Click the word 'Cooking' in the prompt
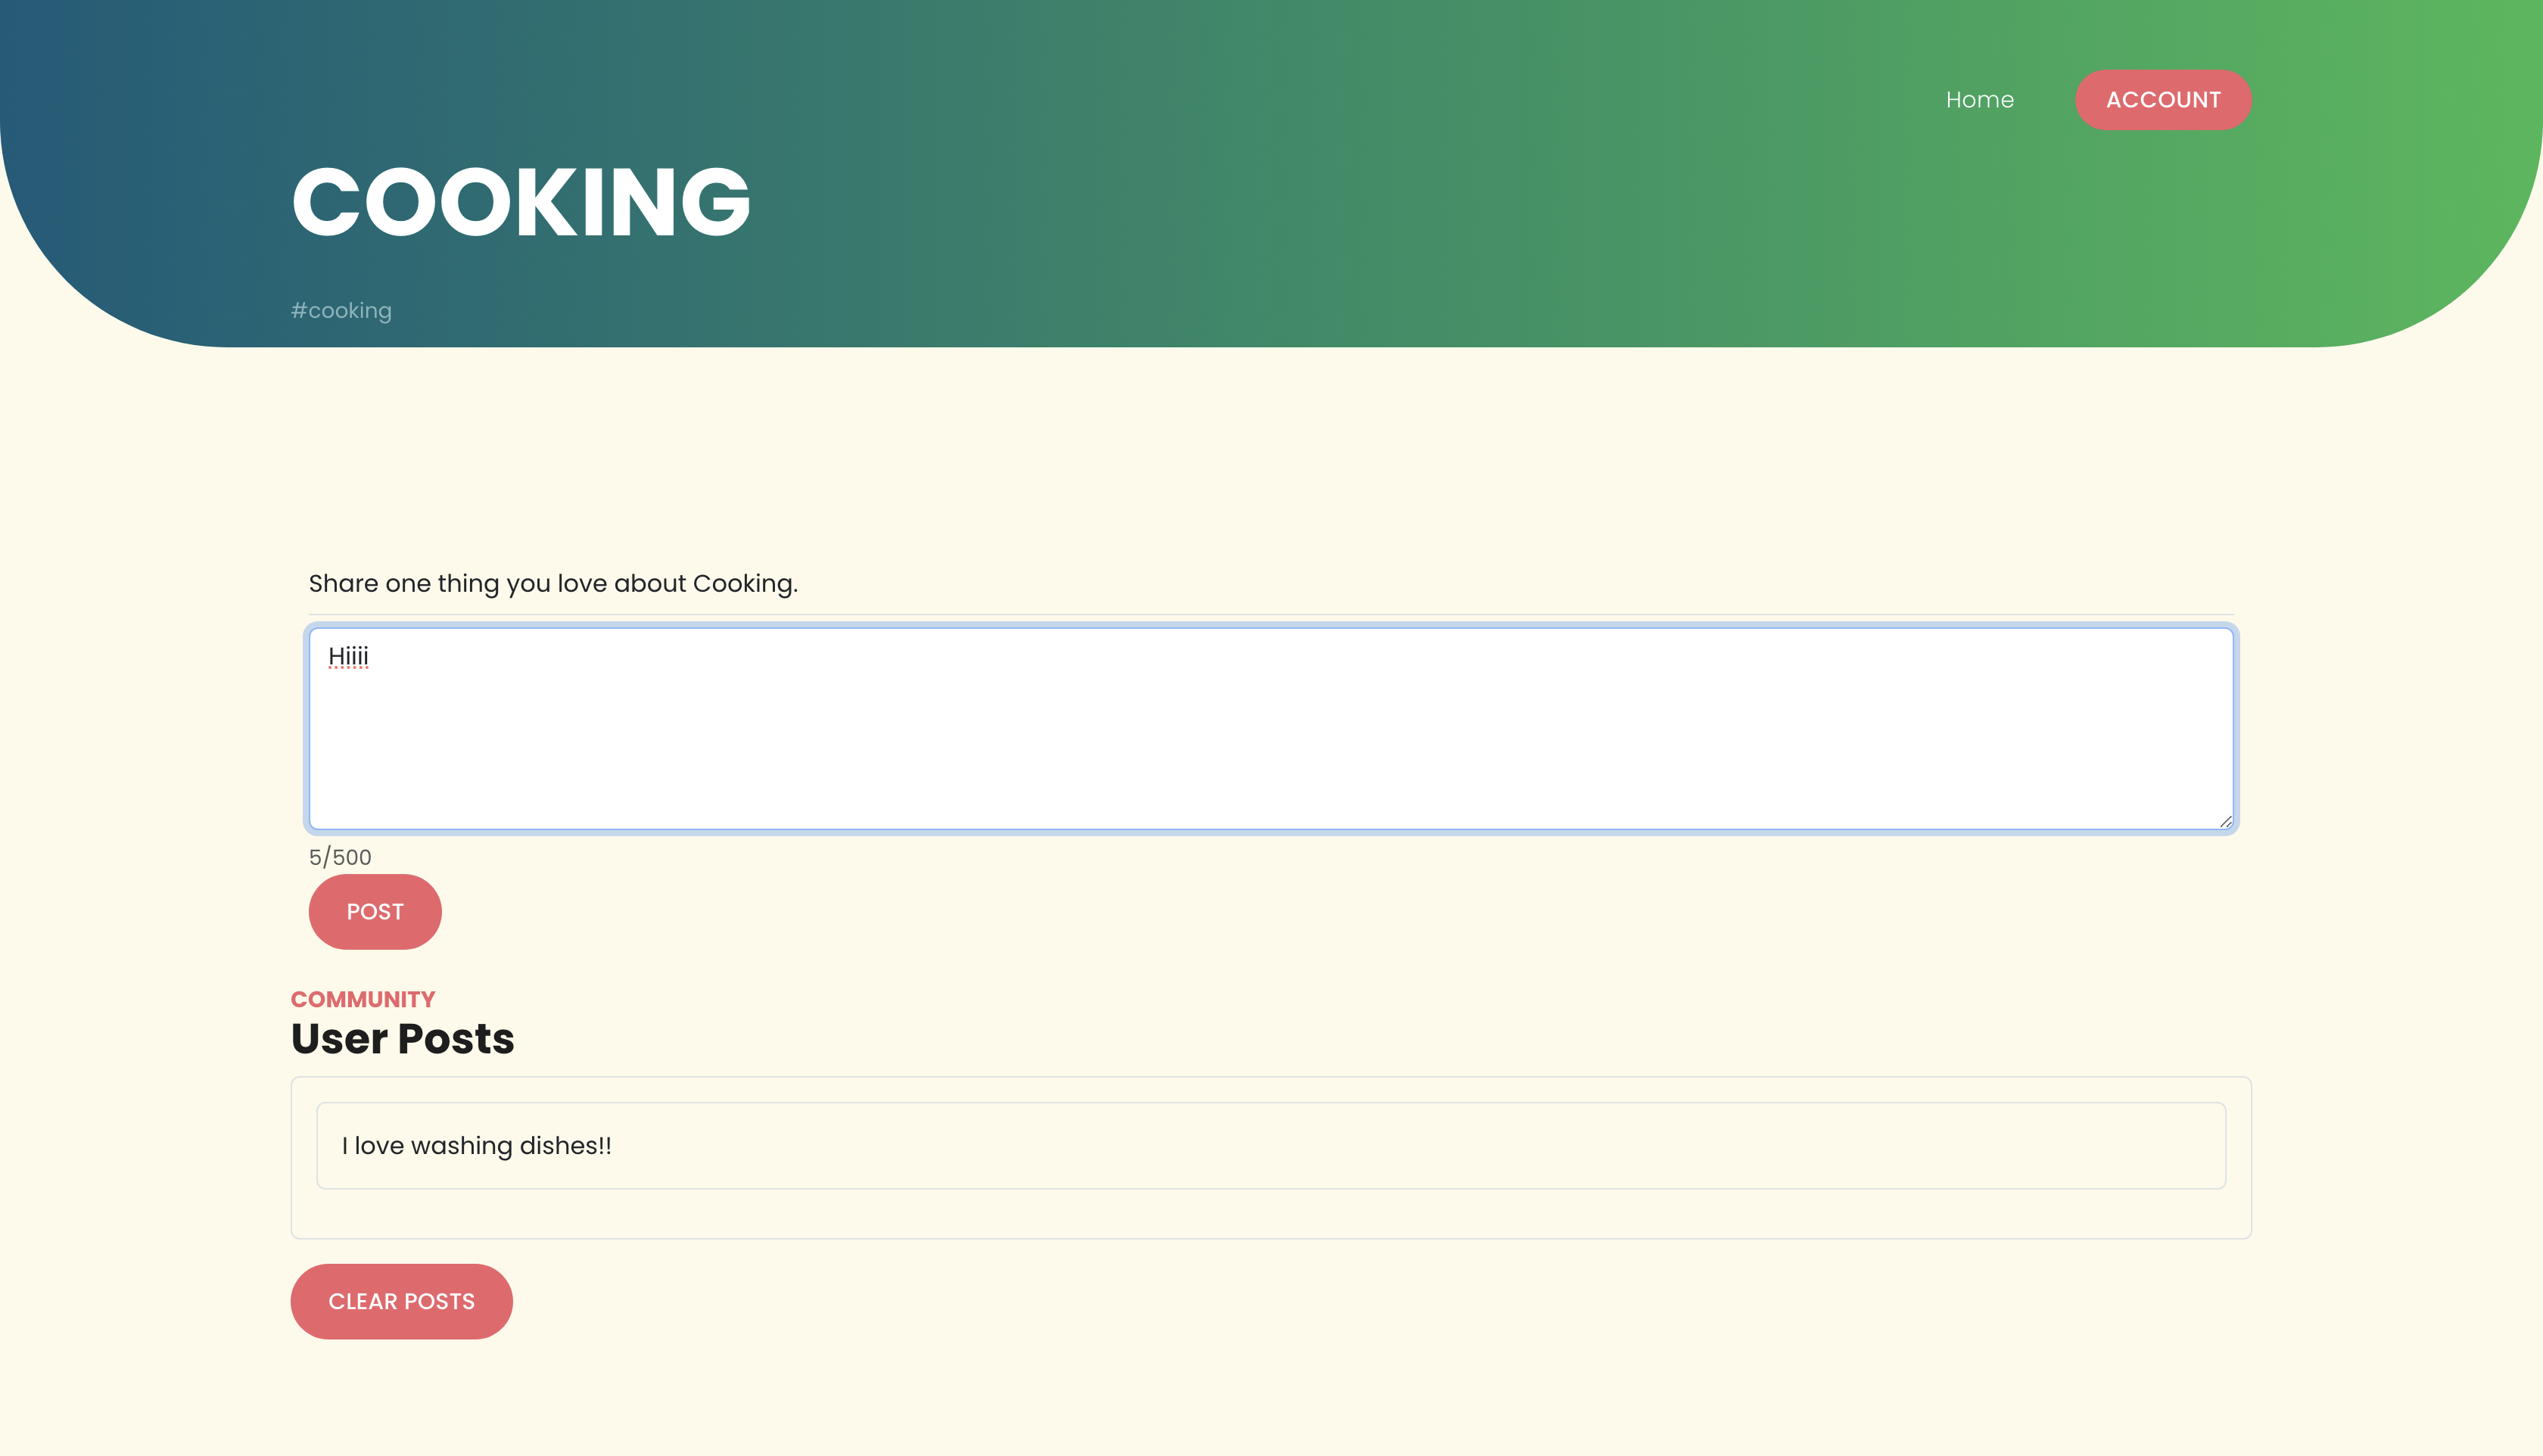Image resolution: width=2543 pixels, height=1456 pixels. 743,583
